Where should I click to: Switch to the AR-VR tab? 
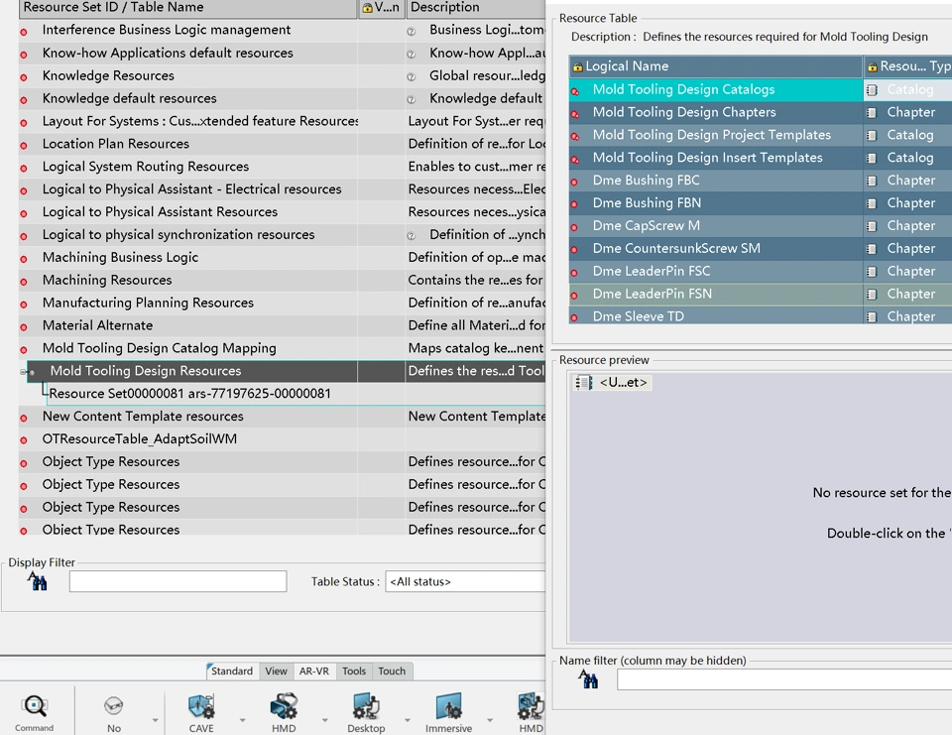(x=313, y=672)
